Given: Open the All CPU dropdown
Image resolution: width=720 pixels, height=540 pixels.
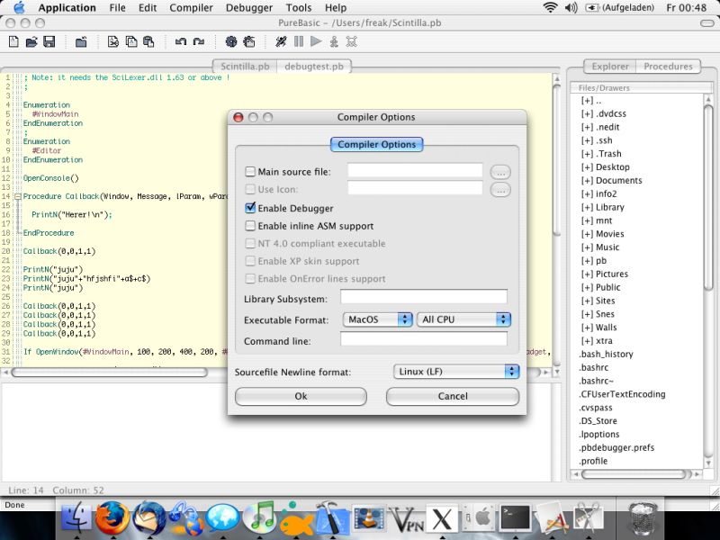Looking at the screenshot, I should coord(463,319).
